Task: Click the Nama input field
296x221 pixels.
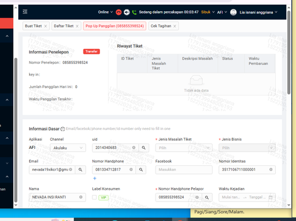Action: pos(57,197)
